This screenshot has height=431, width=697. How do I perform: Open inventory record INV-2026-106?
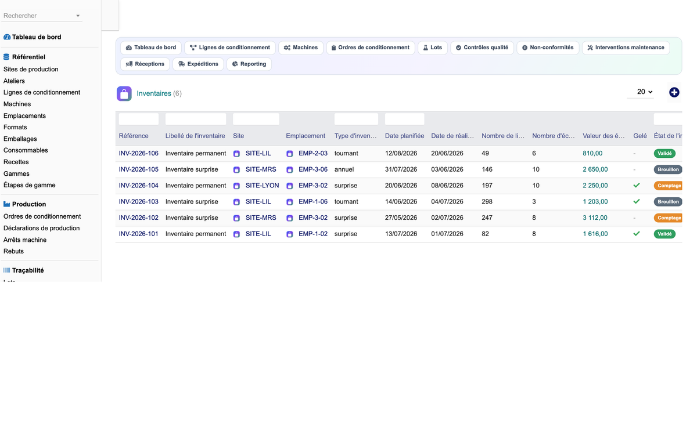click(x=139, y=153)
